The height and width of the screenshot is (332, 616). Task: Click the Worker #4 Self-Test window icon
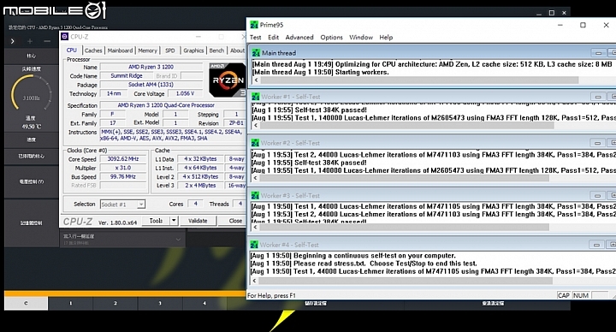[254, 245]
